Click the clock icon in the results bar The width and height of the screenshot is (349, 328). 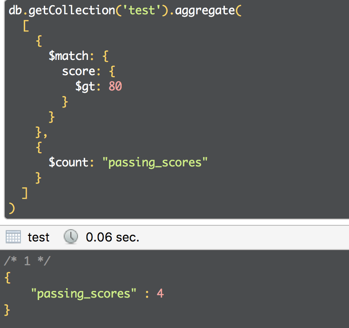tap(70, 237)
